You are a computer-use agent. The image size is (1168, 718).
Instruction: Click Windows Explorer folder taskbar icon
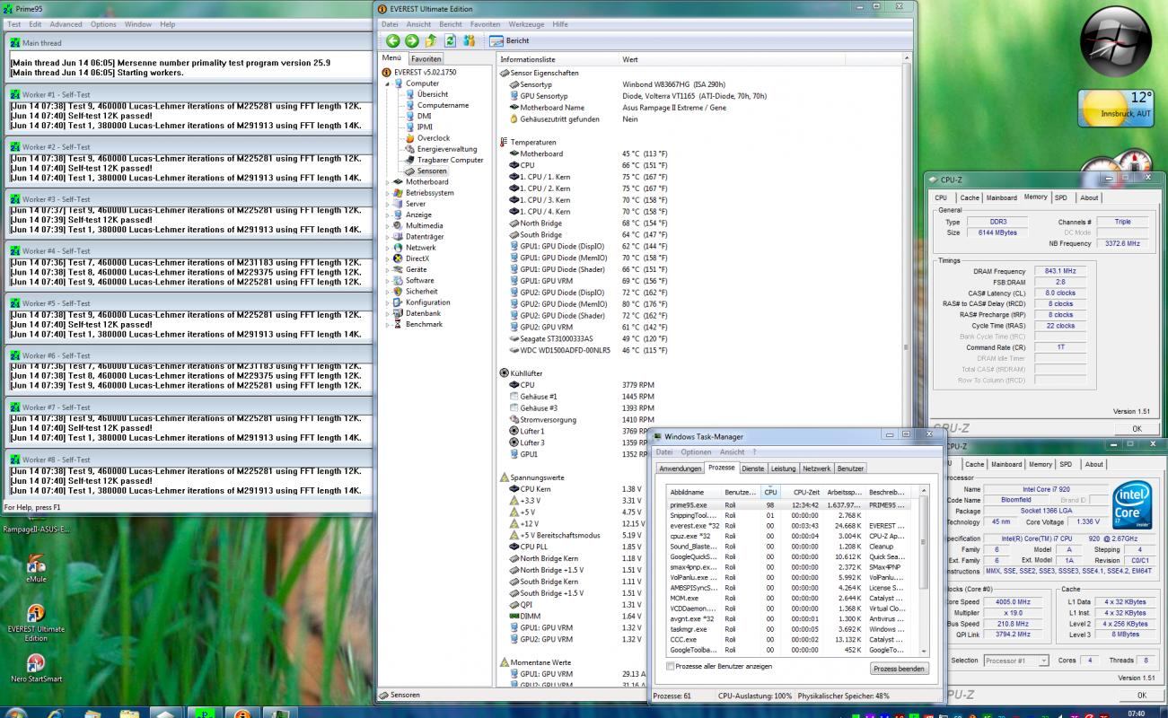(130, 715)
